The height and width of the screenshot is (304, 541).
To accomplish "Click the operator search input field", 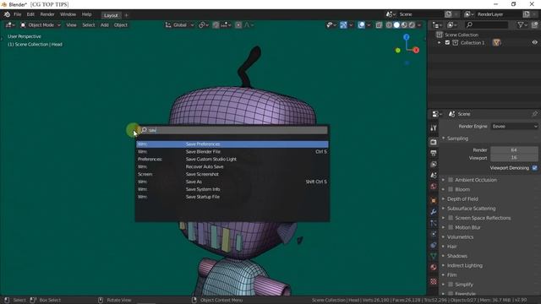I will tap(233, 130).
